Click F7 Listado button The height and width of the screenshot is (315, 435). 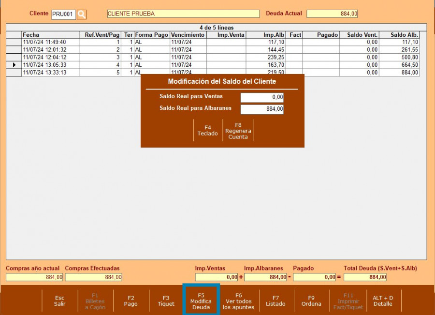coord(275,301)
